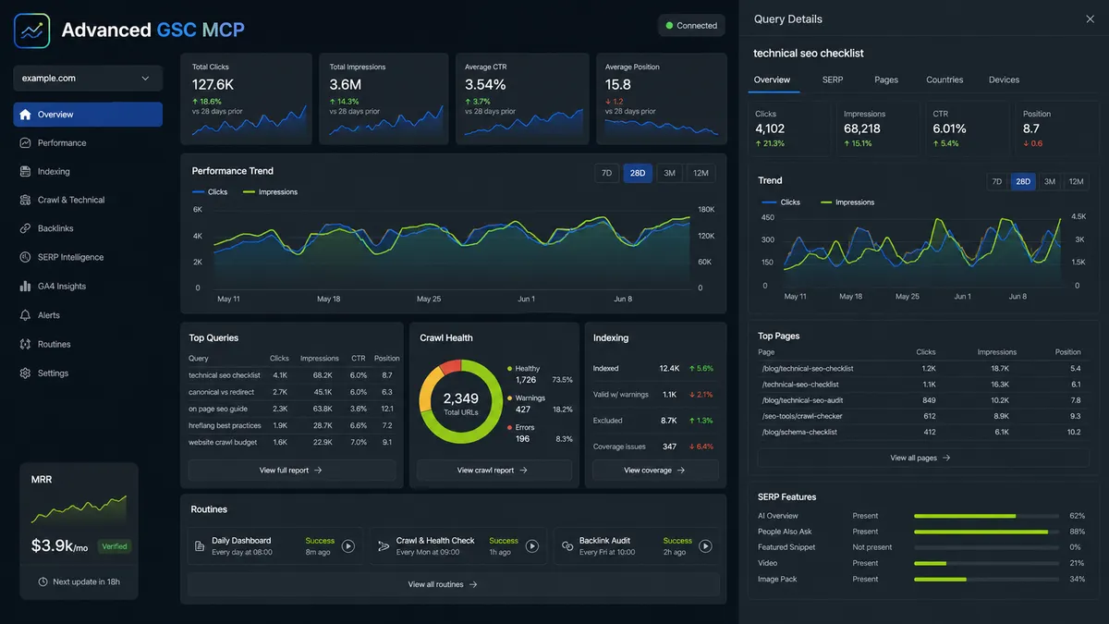The width and height of the screenshot is (1109, 624).
Task: Select 28D range in Query Details Trend
Action: click(x=1023, y=182)
